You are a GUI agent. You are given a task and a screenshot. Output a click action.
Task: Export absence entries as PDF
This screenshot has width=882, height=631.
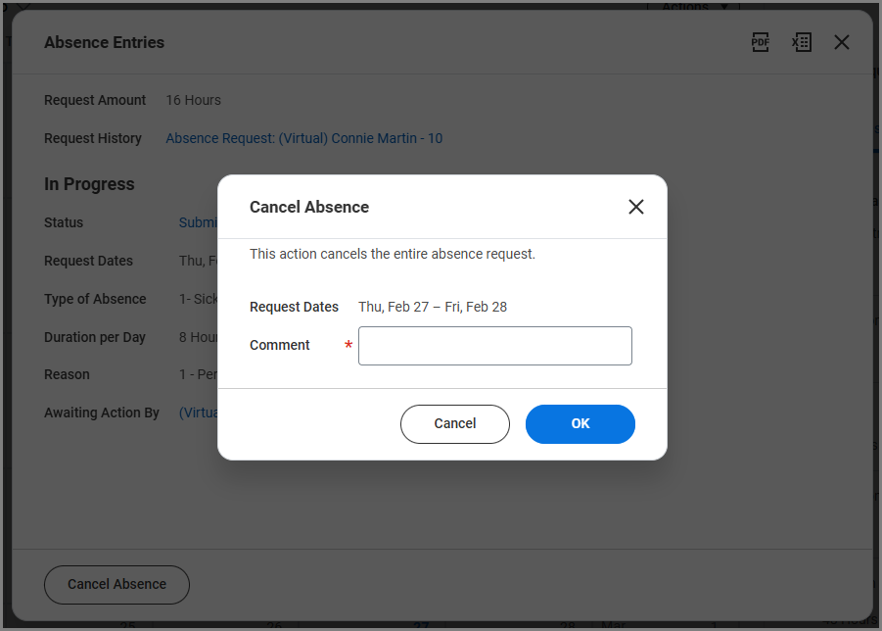[761, 42]
